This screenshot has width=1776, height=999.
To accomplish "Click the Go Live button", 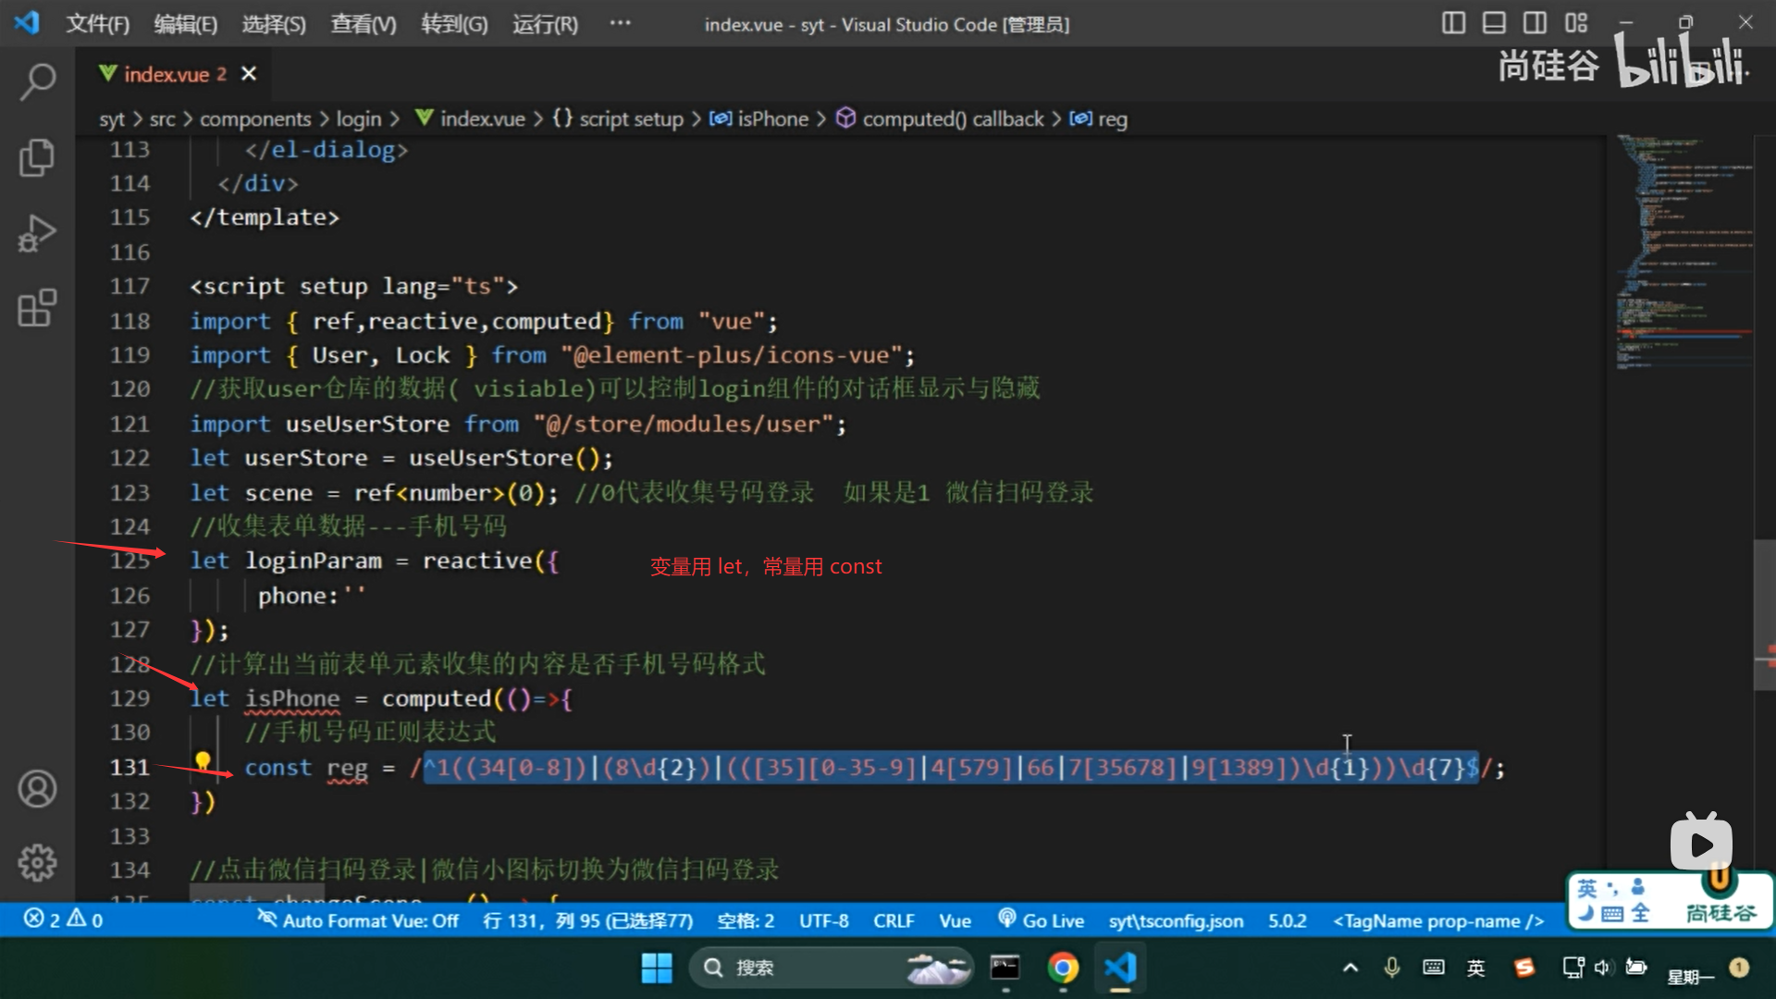I will (1042, 920).
